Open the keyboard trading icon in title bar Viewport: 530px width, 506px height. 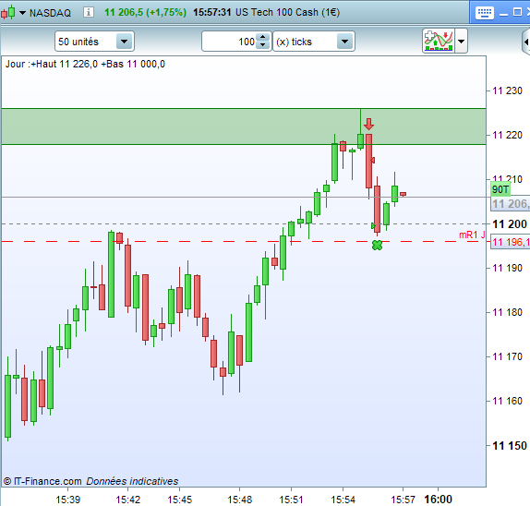click(x=485, y=13)
